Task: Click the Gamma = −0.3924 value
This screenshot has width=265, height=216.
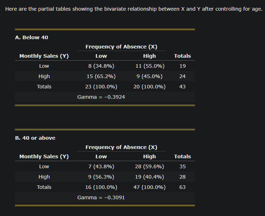Action: coord(101,97)
